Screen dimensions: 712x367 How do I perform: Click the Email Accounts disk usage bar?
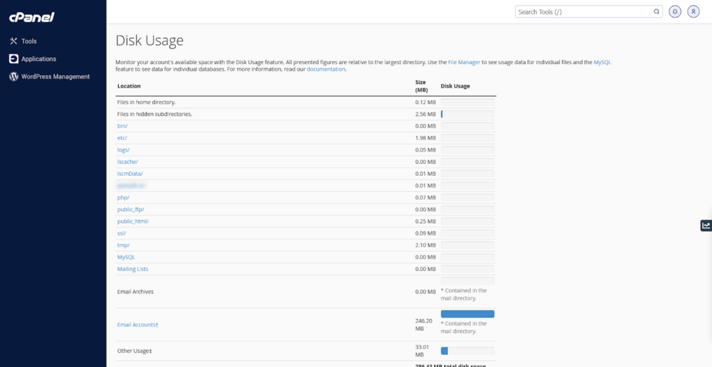(x=467, y=314)
